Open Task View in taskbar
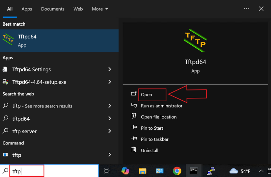This screenshot has height=177, width=271. tap(107, 171)
